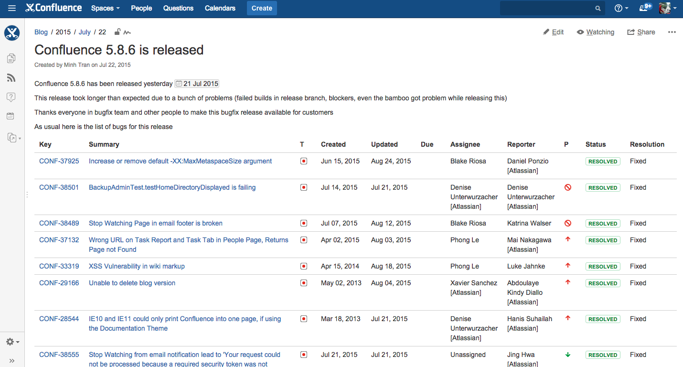Open Pages icon in sidebar
Image resolution: width=683 pixels, height=367 pixels.
click(11, 58)
